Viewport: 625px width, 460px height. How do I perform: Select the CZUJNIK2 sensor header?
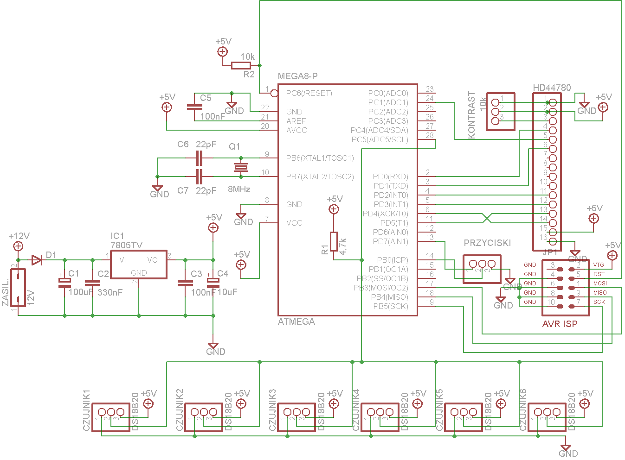point(204,417)
